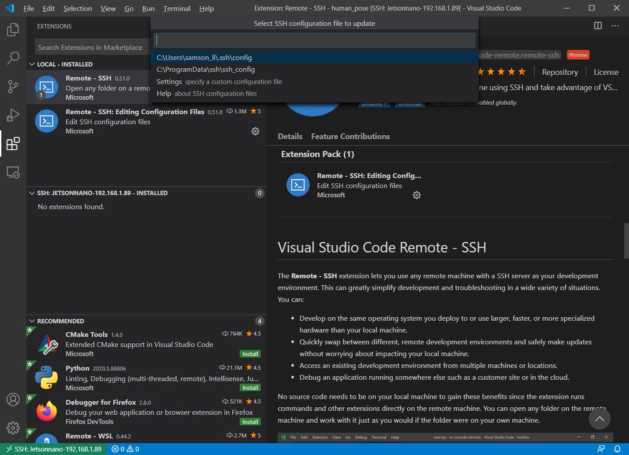Click the Remote - WSL extension icon
The width and height of the screenshot is (629, 455).
coord(47,438)
